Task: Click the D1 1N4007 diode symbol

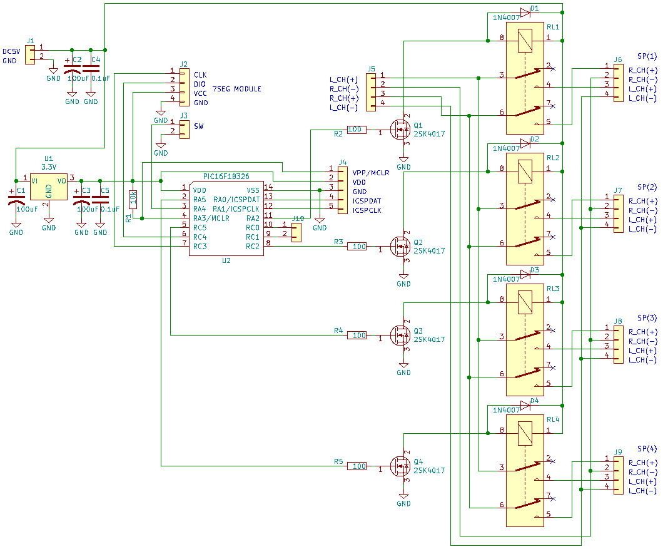Action: pyautogui.click(x=525, y=12)
